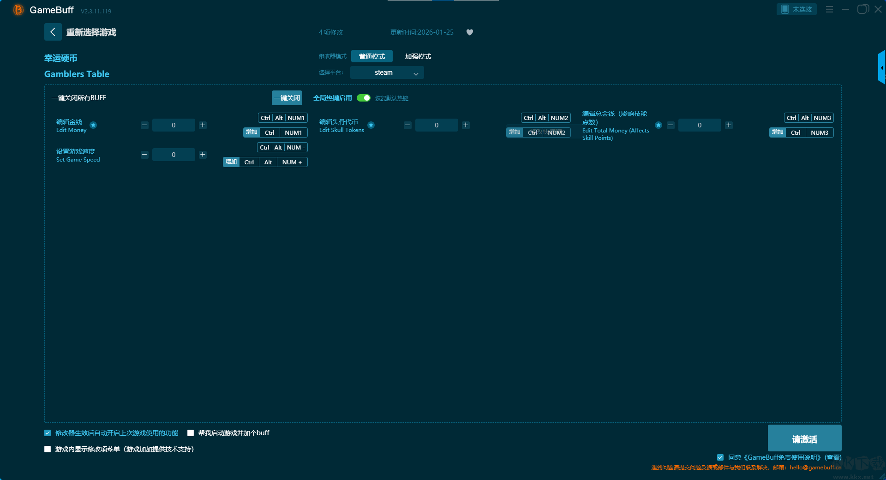Enable in-game modifier menu checkbox
The width and height of the screenshot is (886, 480).
tap(48, 449)
